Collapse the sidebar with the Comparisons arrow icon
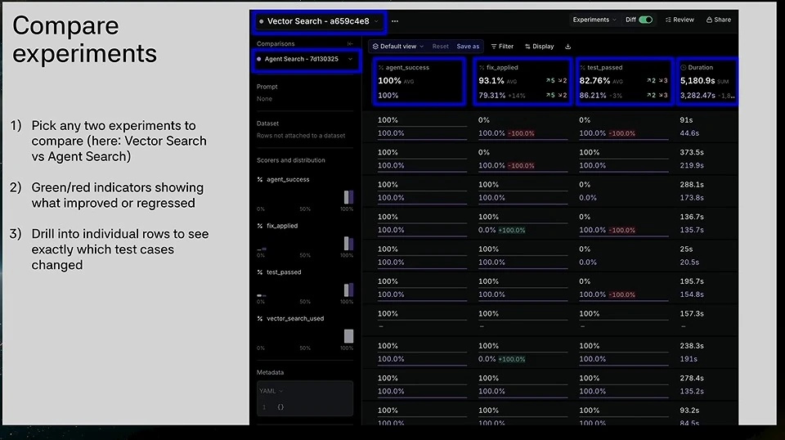Image resolution: width=785 pixels, height=440 pixels. tap(349, 43)
